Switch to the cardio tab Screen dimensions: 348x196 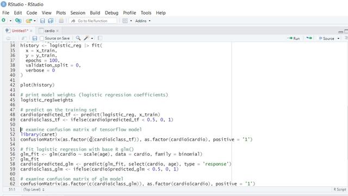49,30
